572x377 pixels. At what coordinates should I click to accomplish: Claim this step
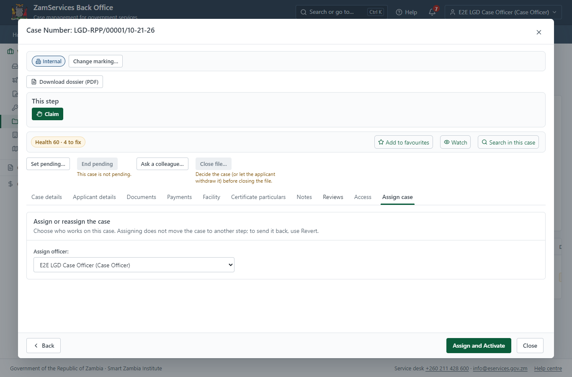click(47, 114)
